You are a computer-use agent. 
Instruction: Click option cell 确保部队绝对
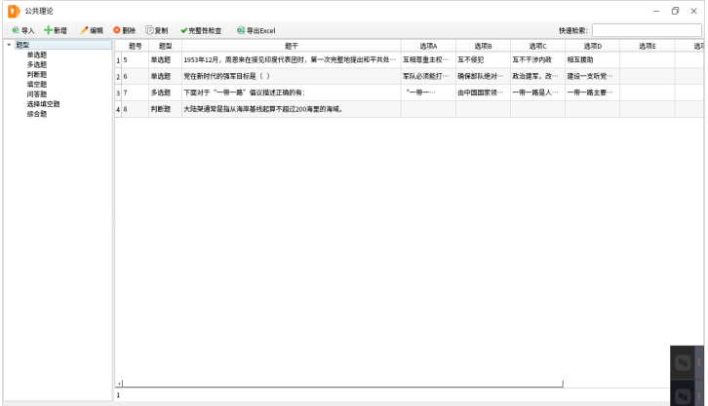point(483,77)
